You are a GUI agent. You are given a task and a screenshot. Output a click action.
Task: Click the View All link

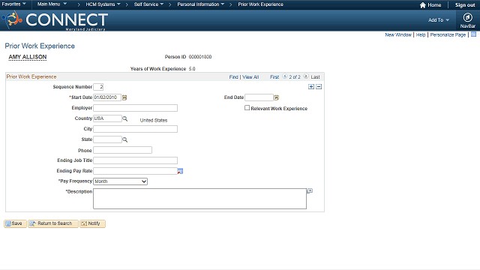[250, 77]
